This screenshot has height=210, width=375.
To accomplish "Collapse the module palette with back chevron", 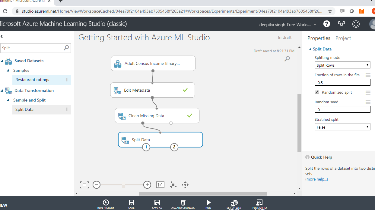I will click(2, 36).
